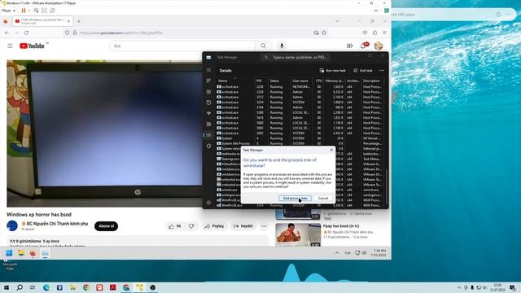The height and width of the screenshot is (293, 521).
Task: Click VMware Unity mode icon
Action: point(52,11)
